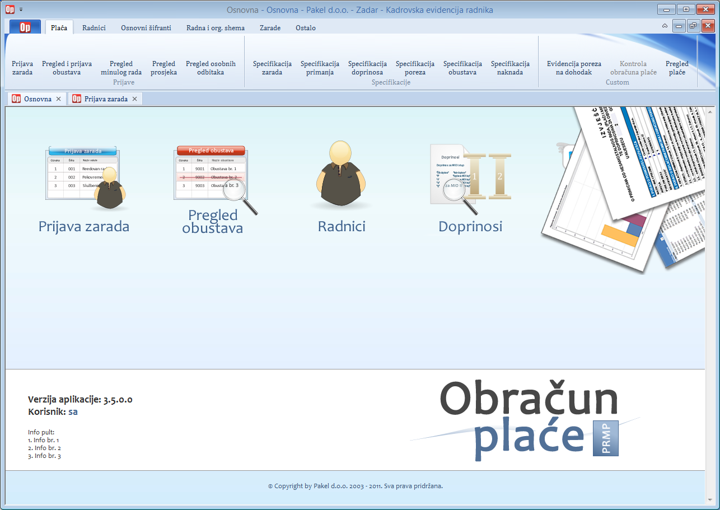Click the Radnici worker figure icon
720x510 pixels.
[341, 175]
